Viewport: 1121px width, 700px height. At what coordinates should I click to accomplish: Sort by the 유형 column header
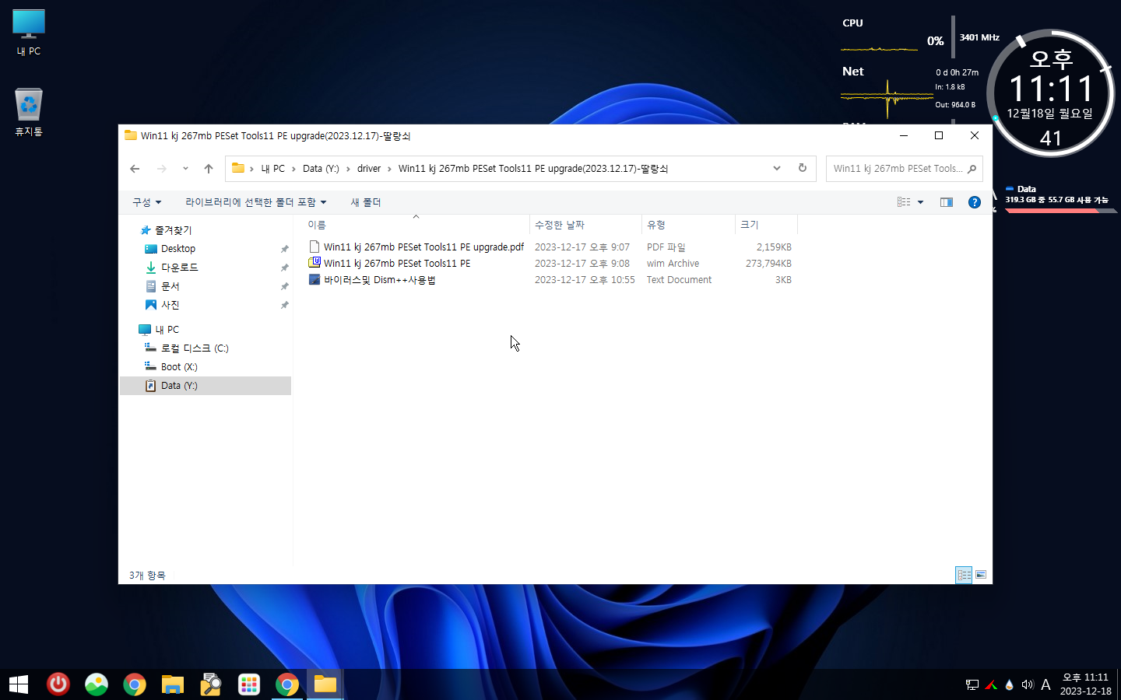[x=688, y=225]
